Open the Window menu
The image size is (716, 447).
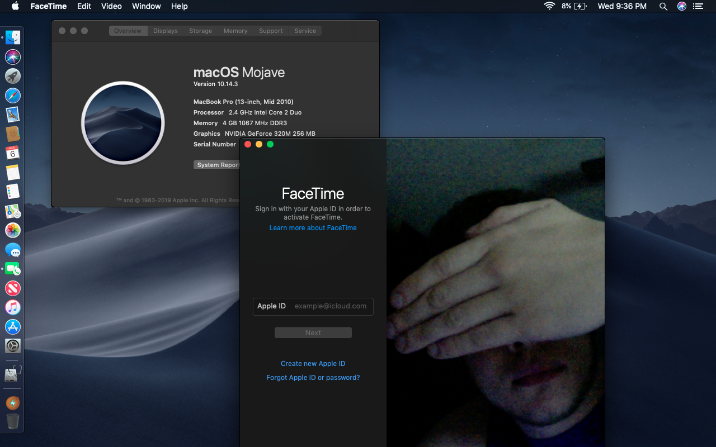point(147,6)
